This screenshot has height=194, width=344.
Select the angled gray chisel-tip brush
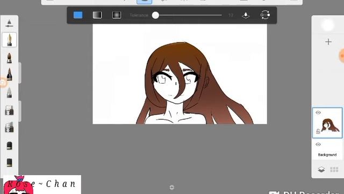[9, 127]
